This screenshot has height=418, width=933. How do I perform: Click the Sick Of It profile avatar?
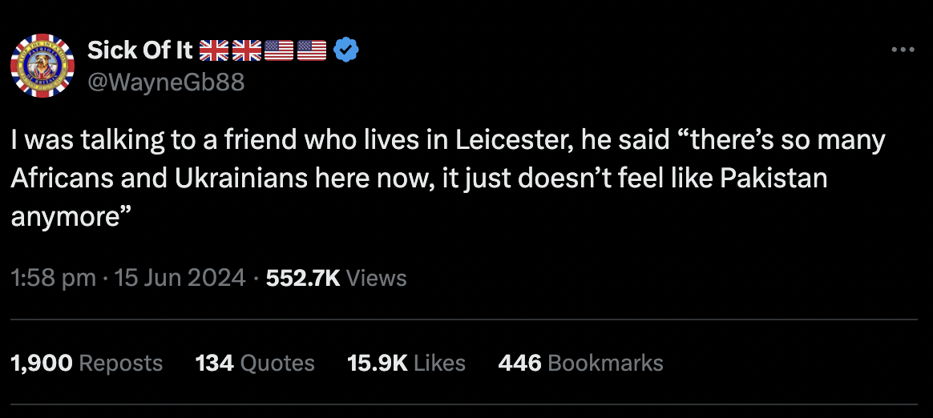point(42,66)
